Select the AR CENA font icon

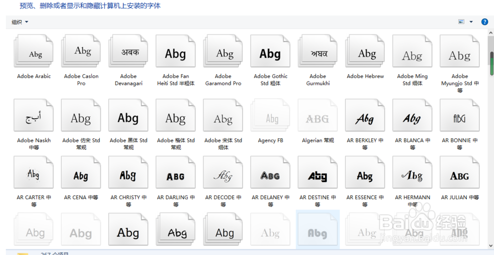81,172
